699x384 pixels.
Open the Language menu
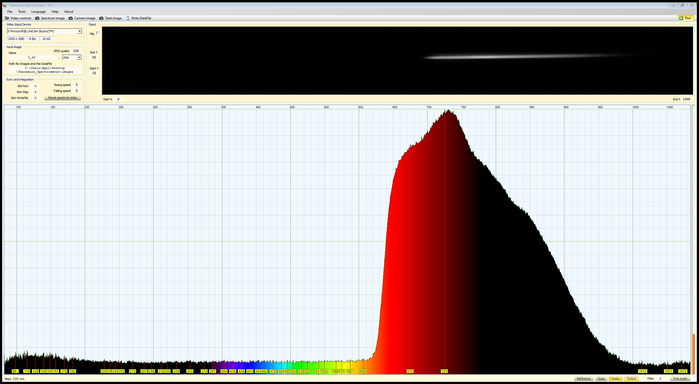coord(38,12)
